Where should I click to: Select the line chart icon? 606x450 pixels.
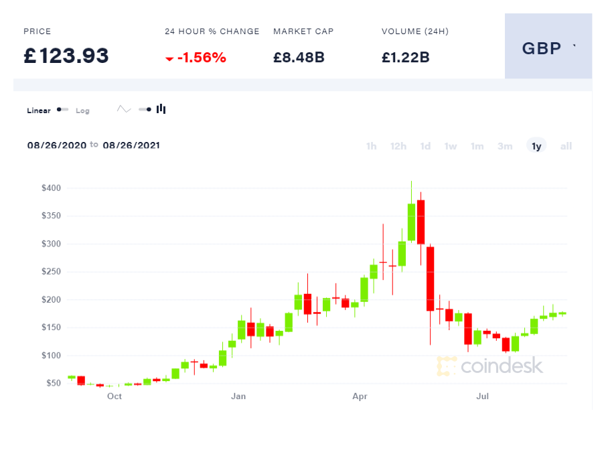pos(124,109)
